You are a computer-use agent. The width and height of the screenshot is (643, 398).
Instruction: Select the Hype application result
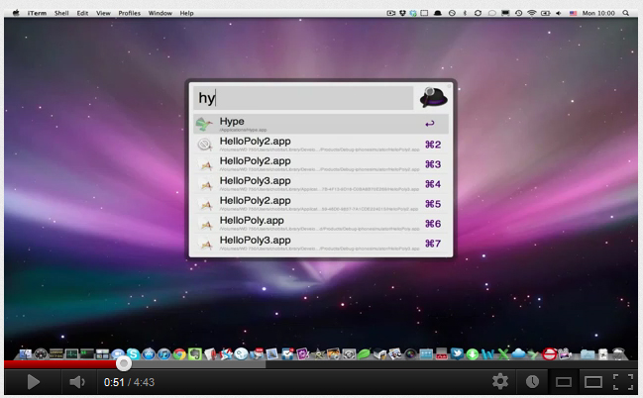point(321,124)
